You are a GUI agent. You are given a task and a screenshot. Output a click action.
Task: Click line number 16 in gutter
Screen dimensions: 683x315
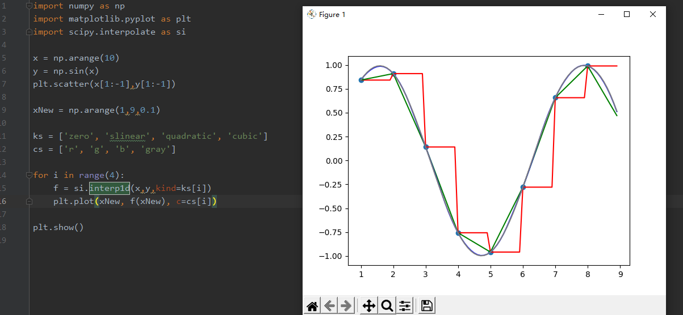3,201
